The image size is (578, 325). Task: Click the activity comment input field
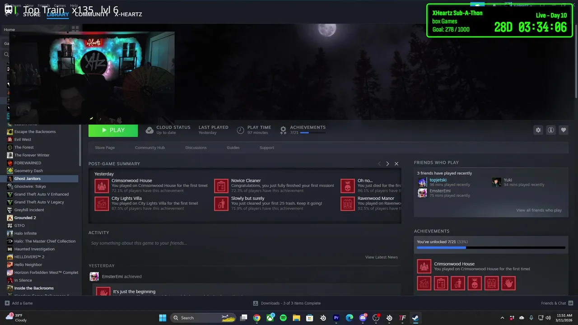[245, 243]
